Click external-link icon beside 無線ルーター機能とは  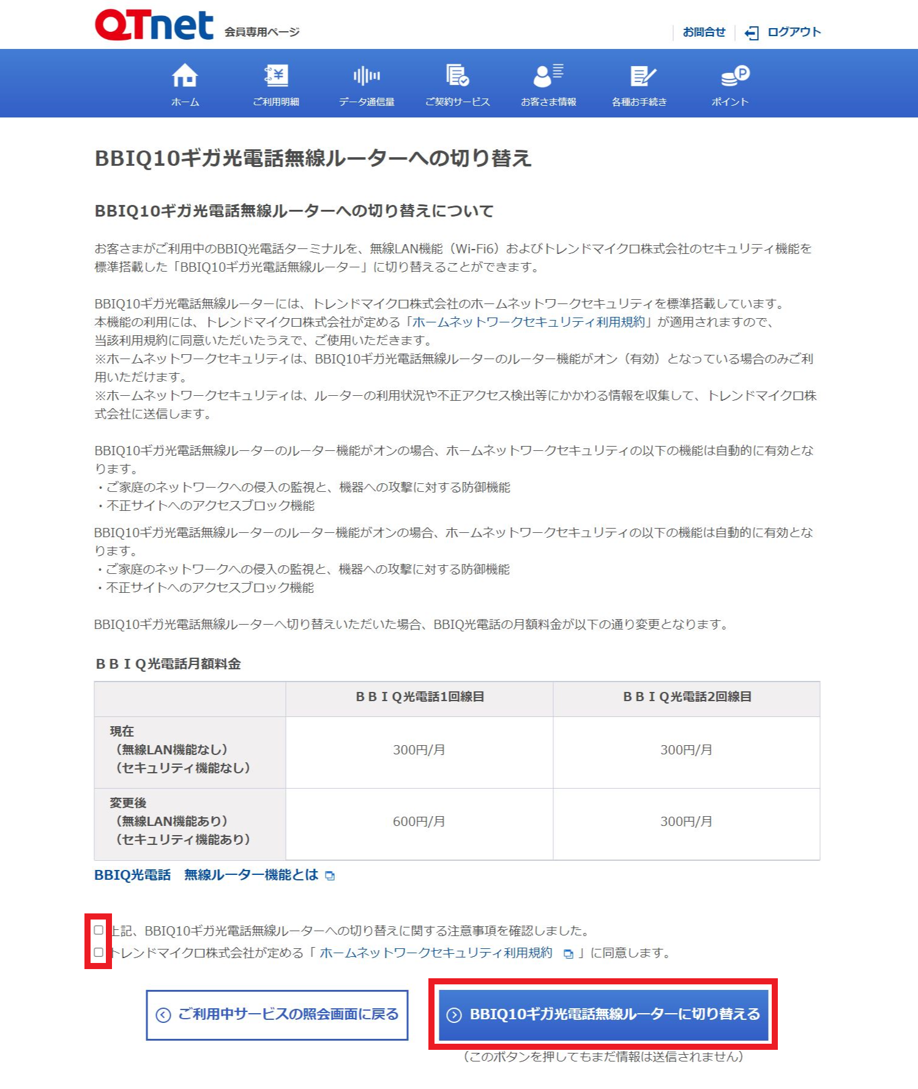(330, 876)
